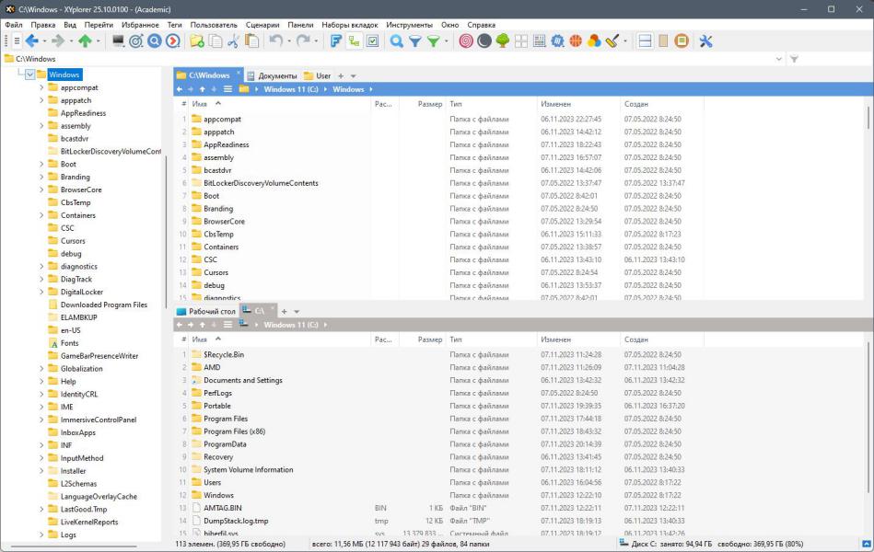874x552 pixels.
Task: Expand the Boot folder in tree
Action: point(41,165)
